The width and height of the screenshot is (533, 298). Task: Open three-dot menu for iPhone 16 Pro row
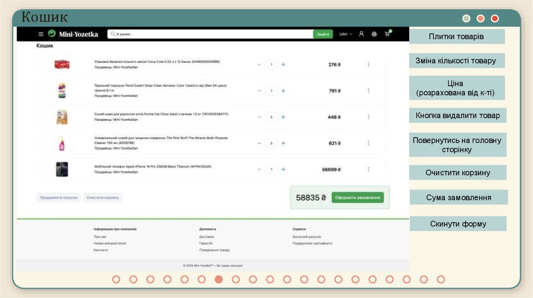pos(369,170)
